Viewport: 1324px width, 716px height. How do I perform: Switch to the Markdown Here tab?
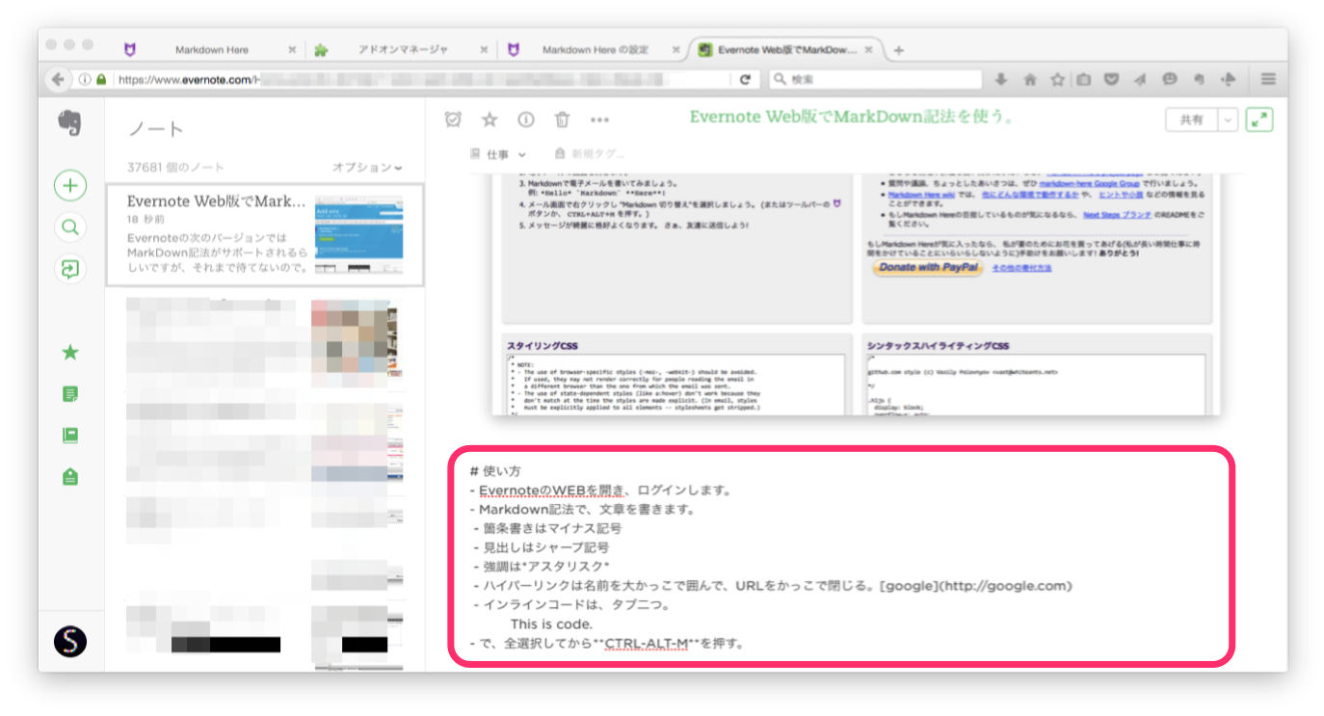click(212, 49)
